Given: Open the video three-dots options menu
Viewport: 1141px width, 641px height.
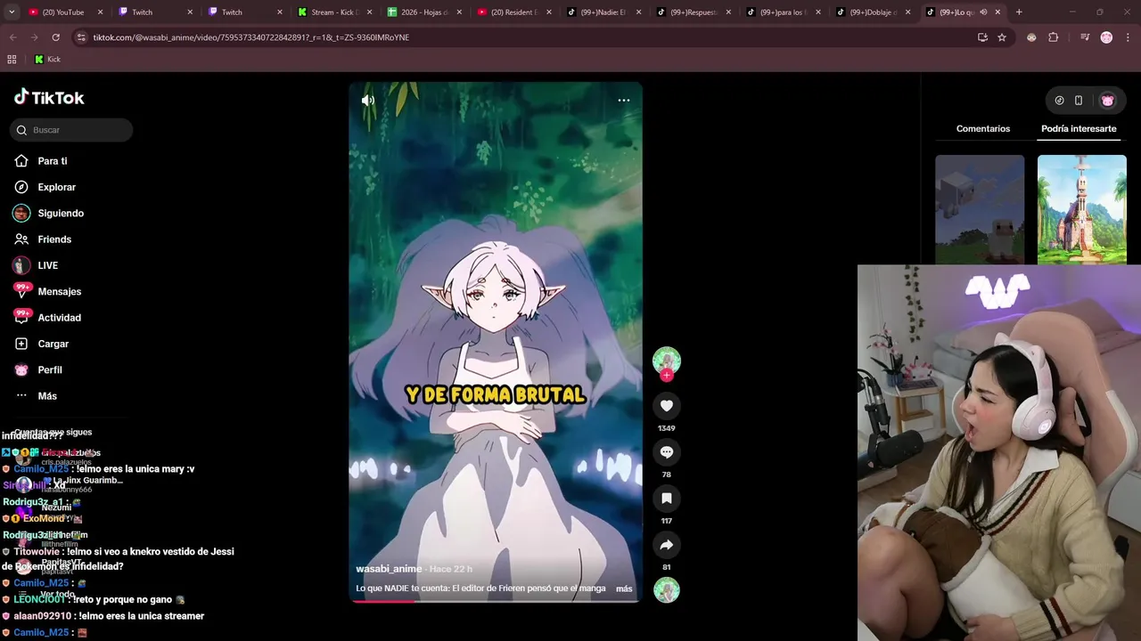Looking at the screenshot, I should click(x=624, y=101).
